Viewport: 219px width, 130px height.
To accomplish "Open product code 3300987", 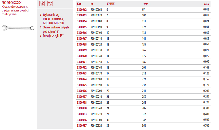I will point(82,126).
